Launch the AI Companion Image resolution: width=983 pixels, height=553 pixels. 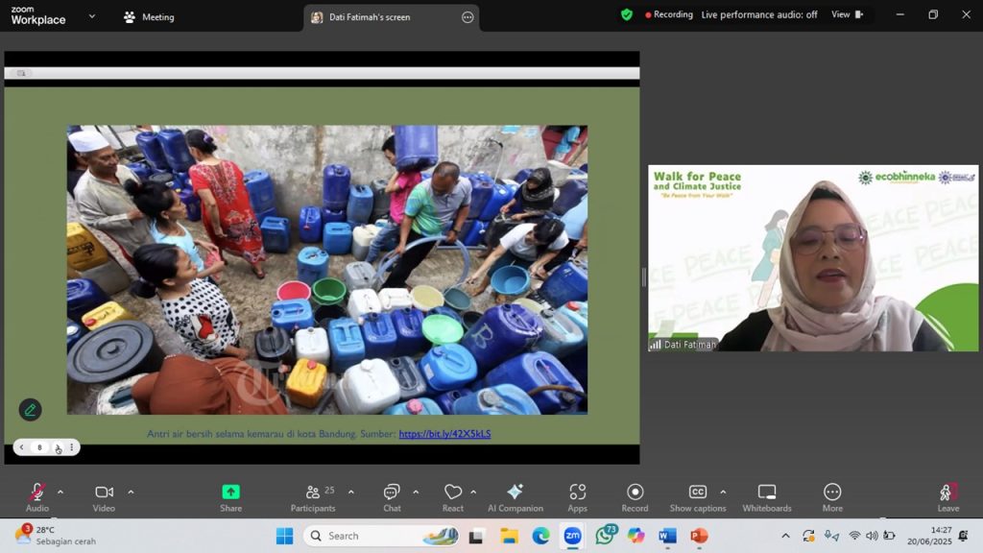point(515,496)
